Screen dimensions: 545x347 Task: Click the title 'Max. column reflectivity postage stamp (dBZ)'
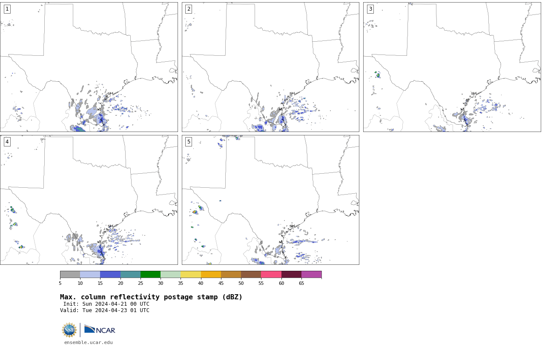coord(151,297)
